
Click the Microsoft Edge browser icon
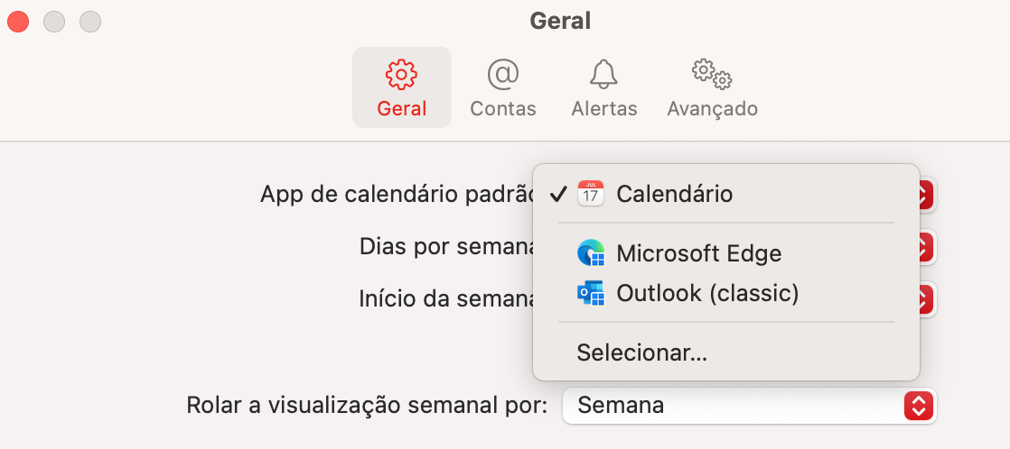click(x=591, y=253)
